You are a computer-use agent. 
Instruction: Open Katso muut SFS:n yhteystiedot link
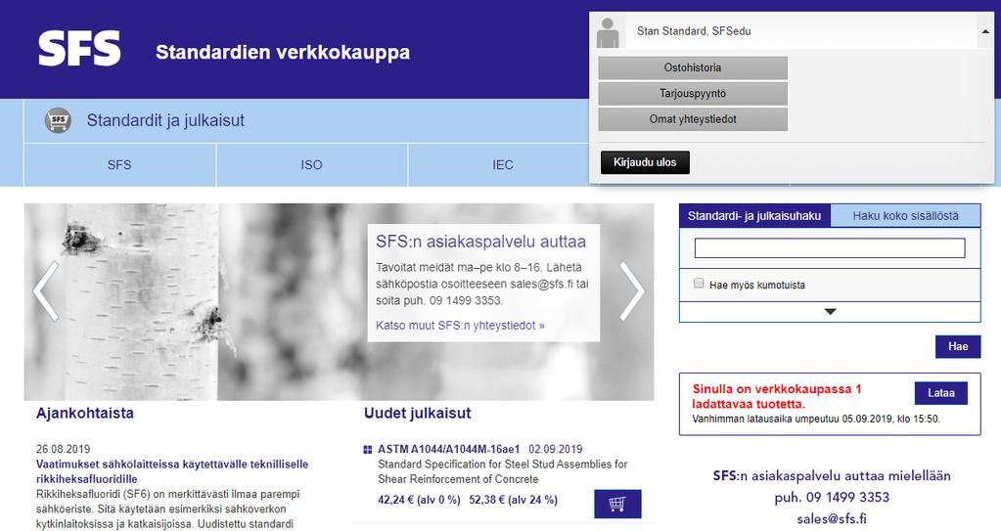pyautogui.click(x=460, y=326)
